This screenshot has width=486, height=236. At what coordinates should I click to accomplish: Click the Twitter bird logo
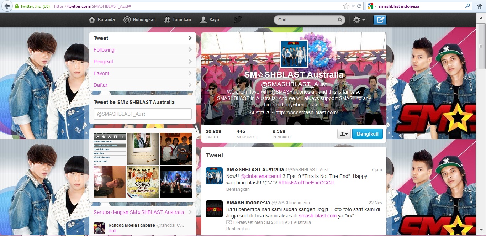[237, 20]
